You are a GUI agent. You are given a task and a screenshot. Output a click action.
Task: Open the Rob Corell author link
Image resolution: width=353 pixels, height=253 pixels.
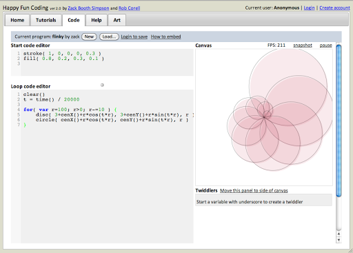point(130,8)
